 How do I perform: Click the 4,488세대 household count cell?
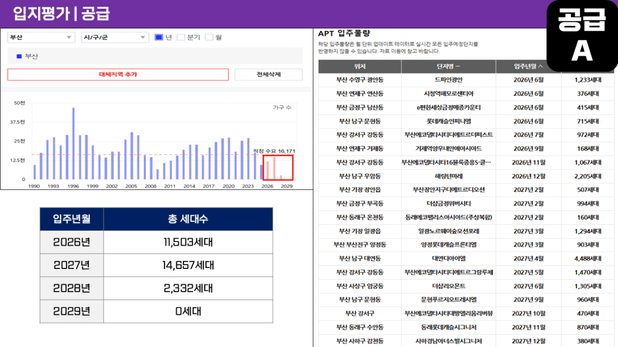588,258
